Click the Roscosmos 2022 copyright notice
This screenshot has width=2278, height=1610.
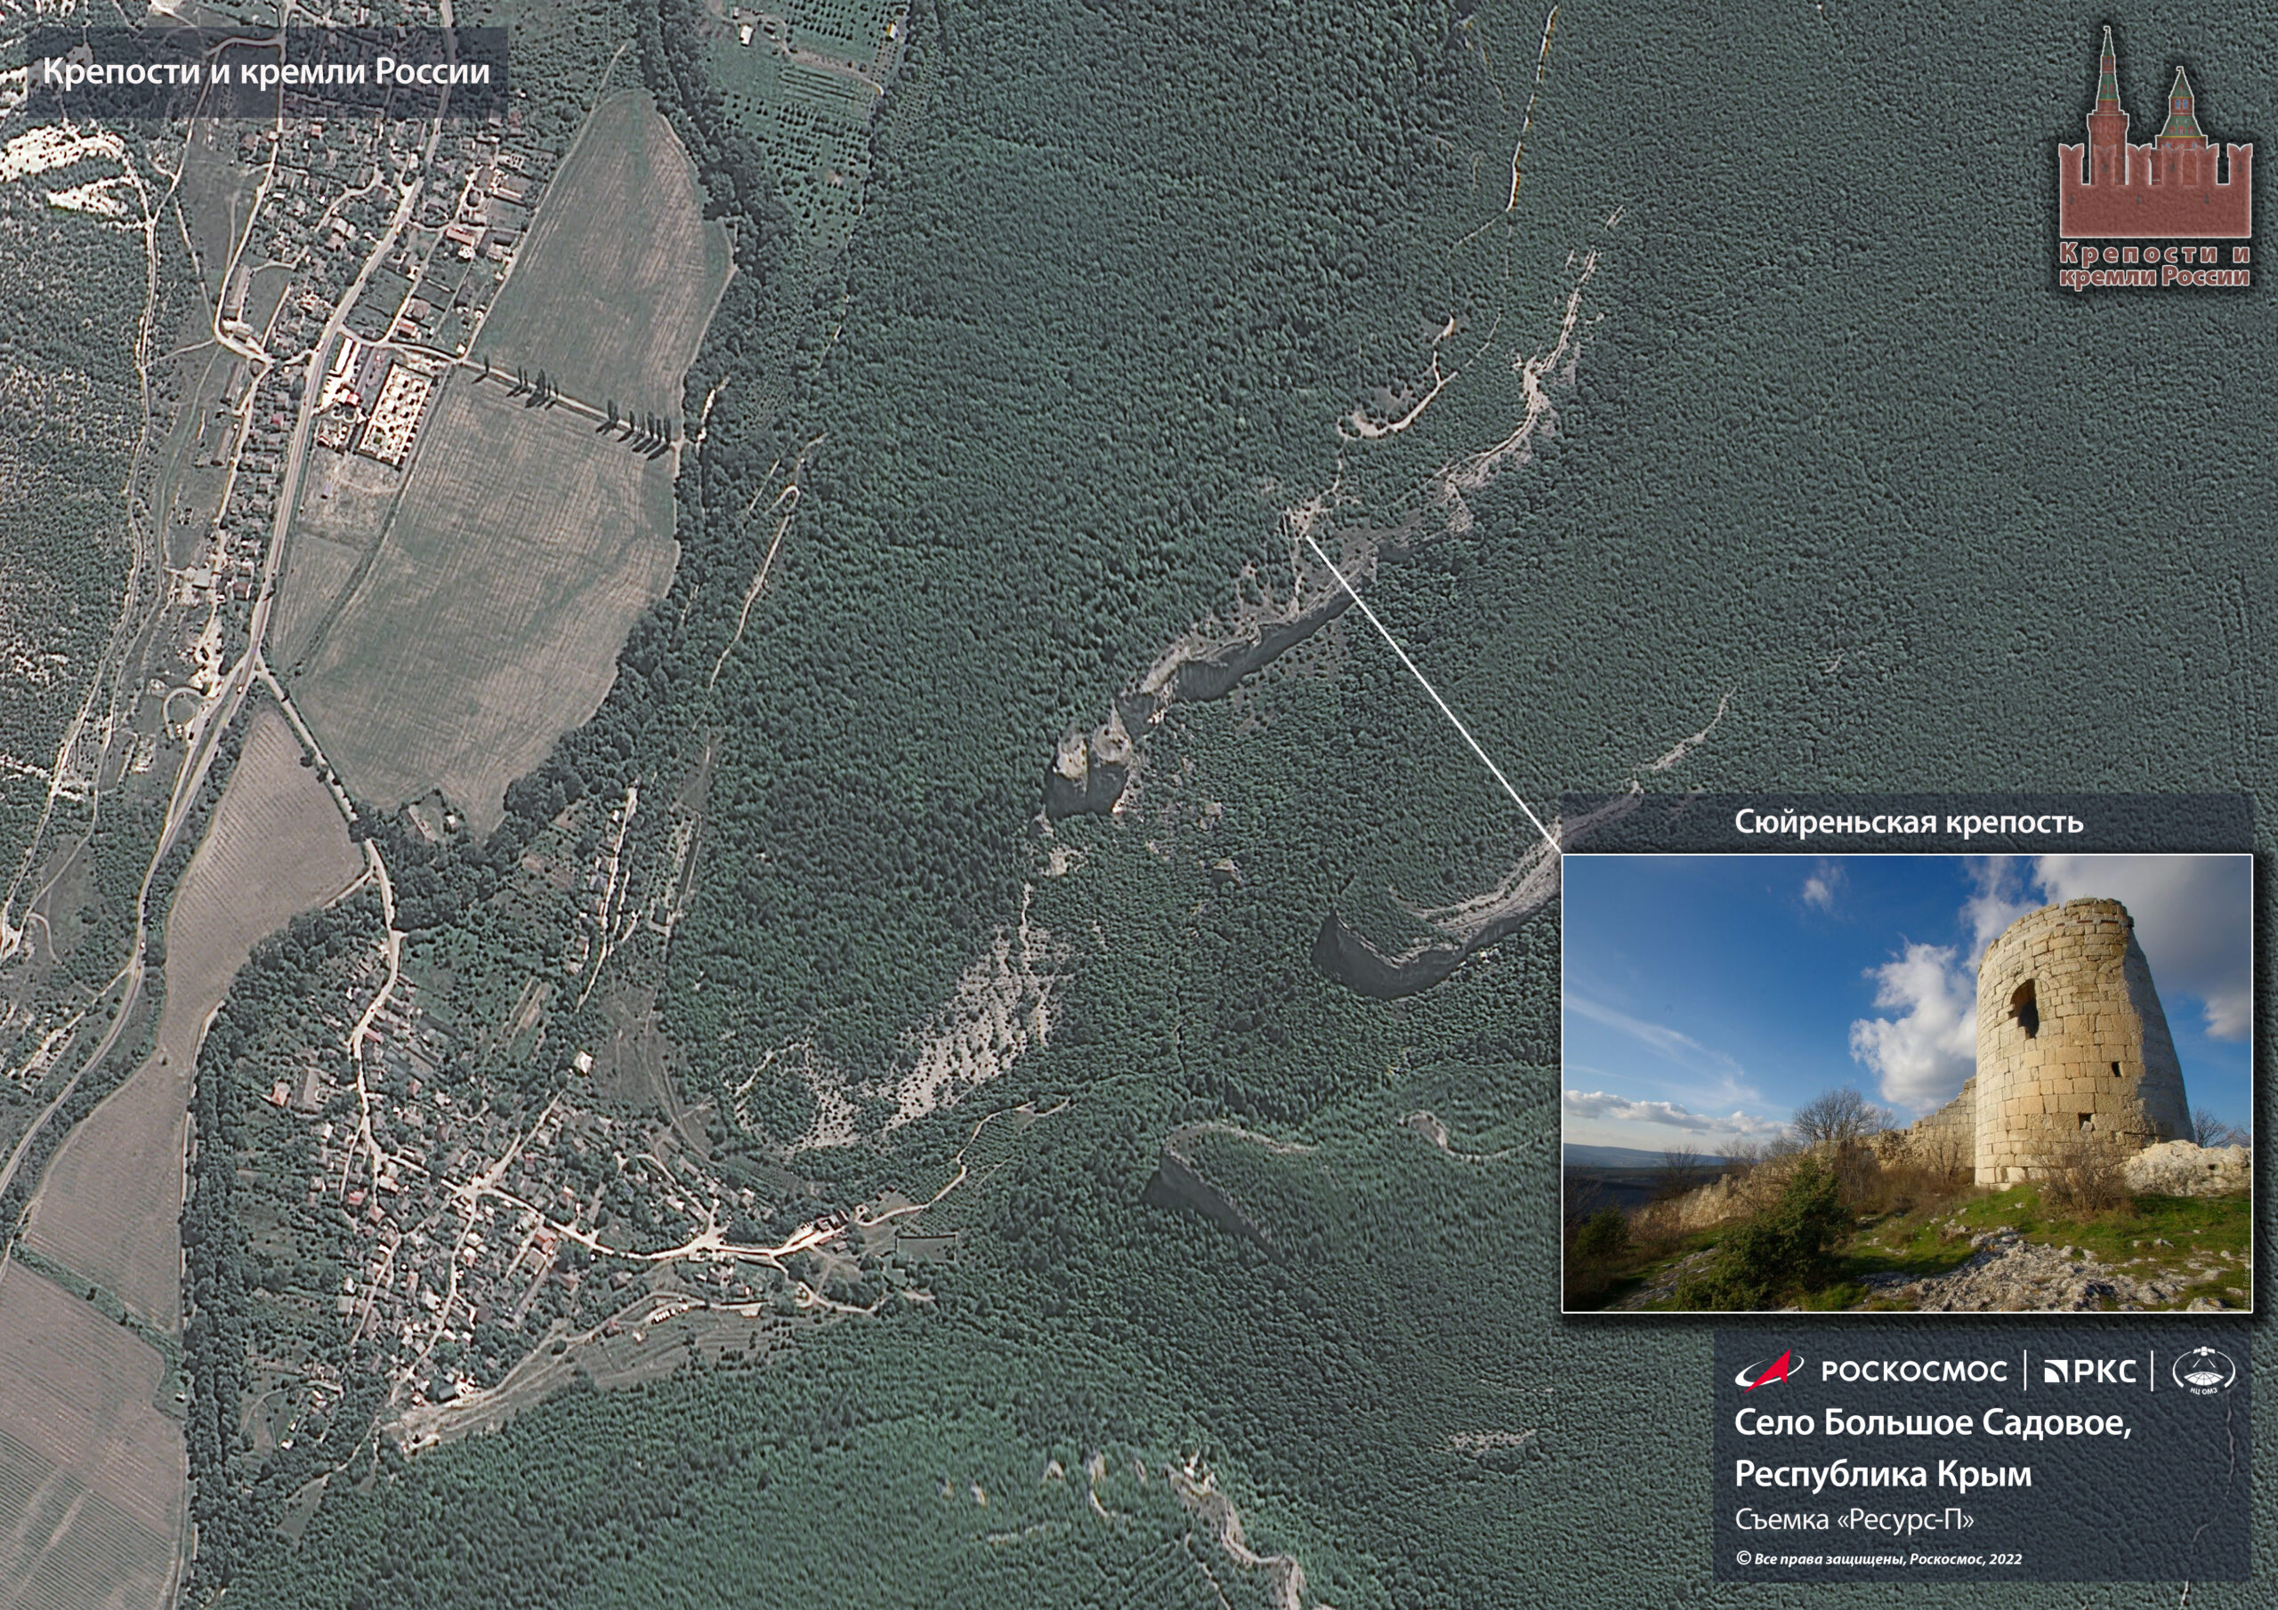[1878, 1558]
